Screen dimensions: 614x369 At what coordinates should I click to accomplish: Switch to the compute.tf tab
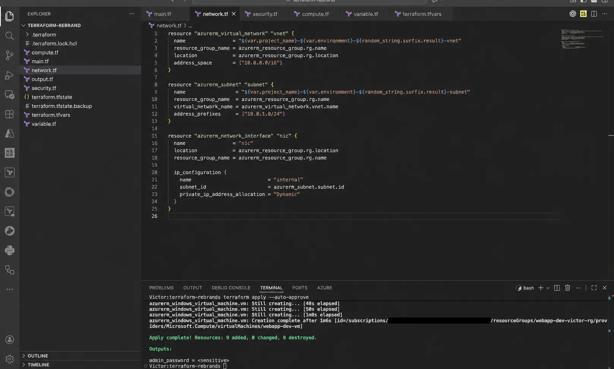[x=315, y=14]
